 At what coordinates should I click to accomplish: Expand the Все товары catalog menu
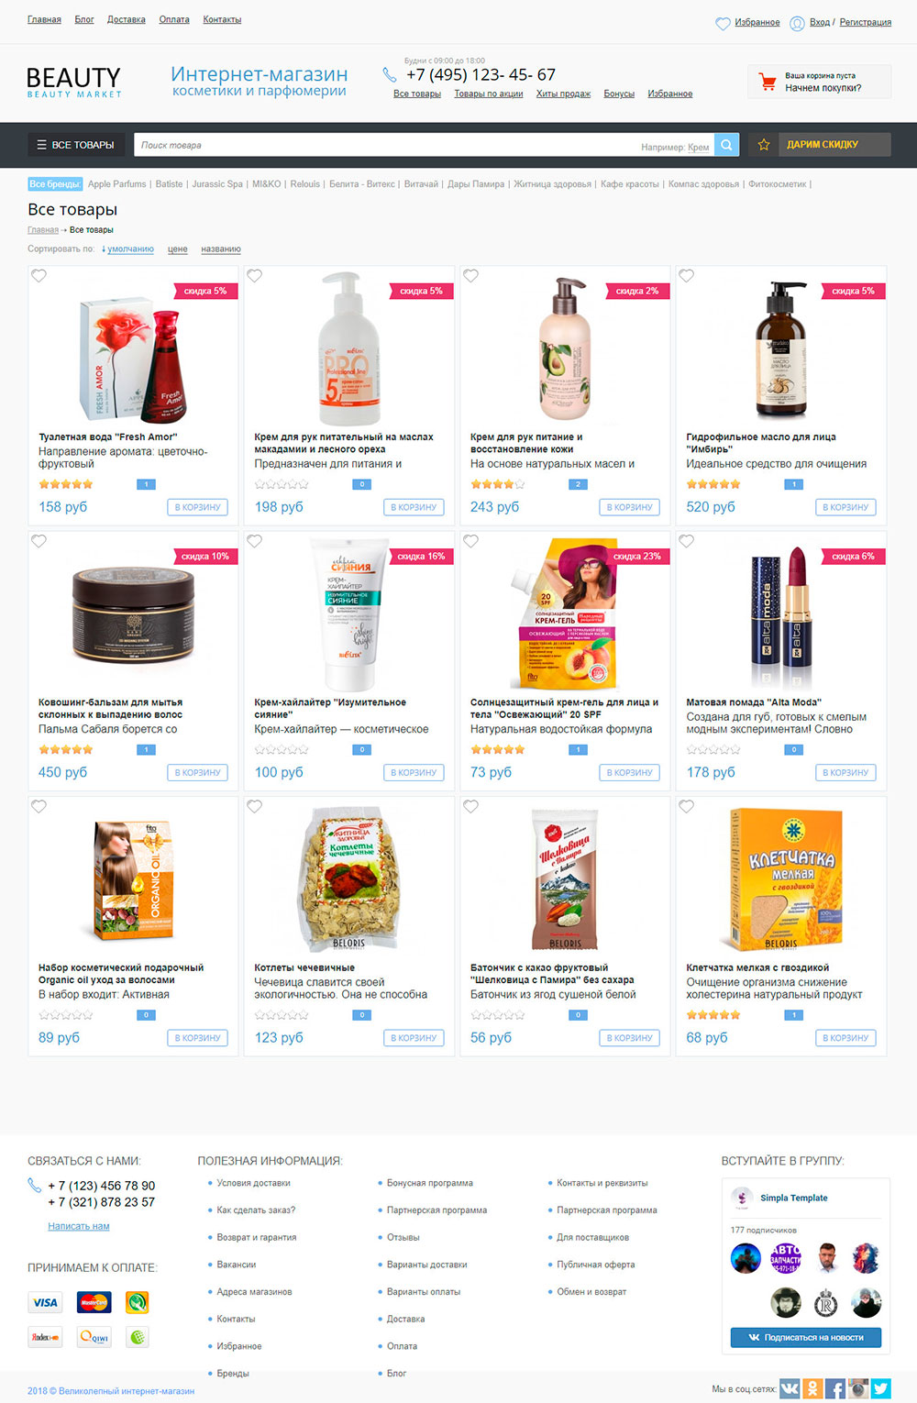tap(75, 145)
